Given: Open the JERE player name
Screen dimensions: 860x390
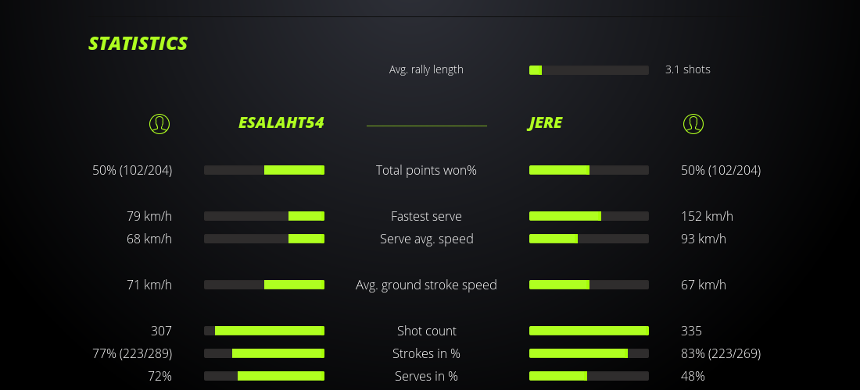Looking at the screenshot, I should (545, 123).
